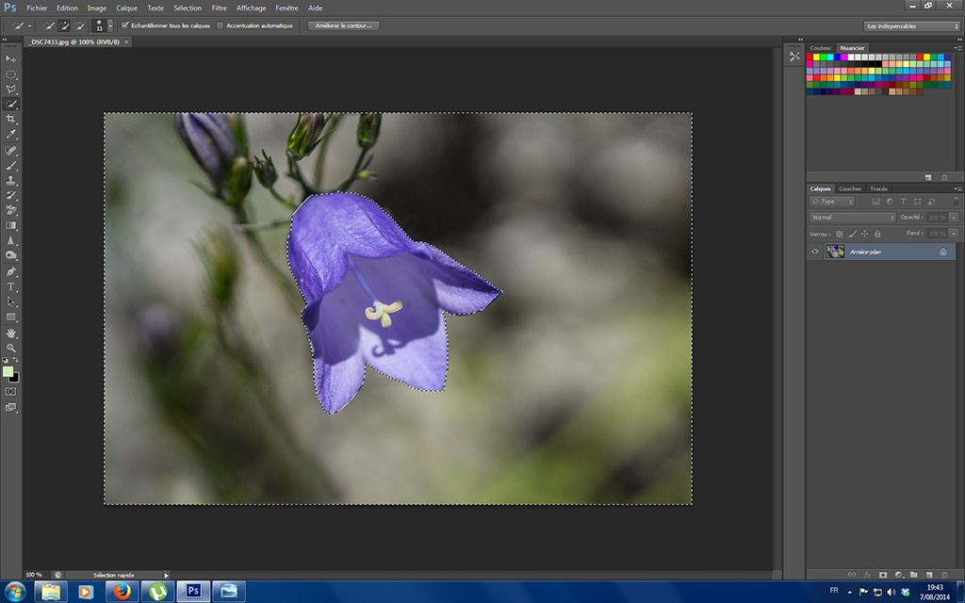Toggle lock position
The height and width of the screenshot is (603, 965).
click(865, 234)
